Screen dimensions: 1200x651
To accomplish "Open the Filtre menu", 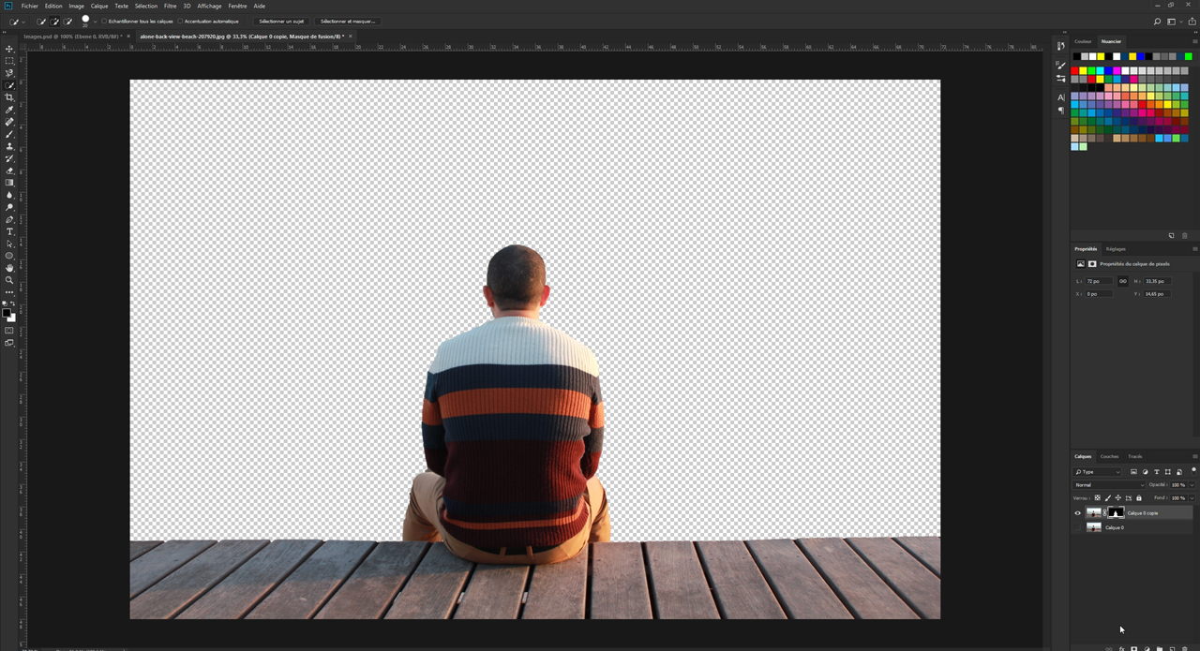I will (171, 6).
